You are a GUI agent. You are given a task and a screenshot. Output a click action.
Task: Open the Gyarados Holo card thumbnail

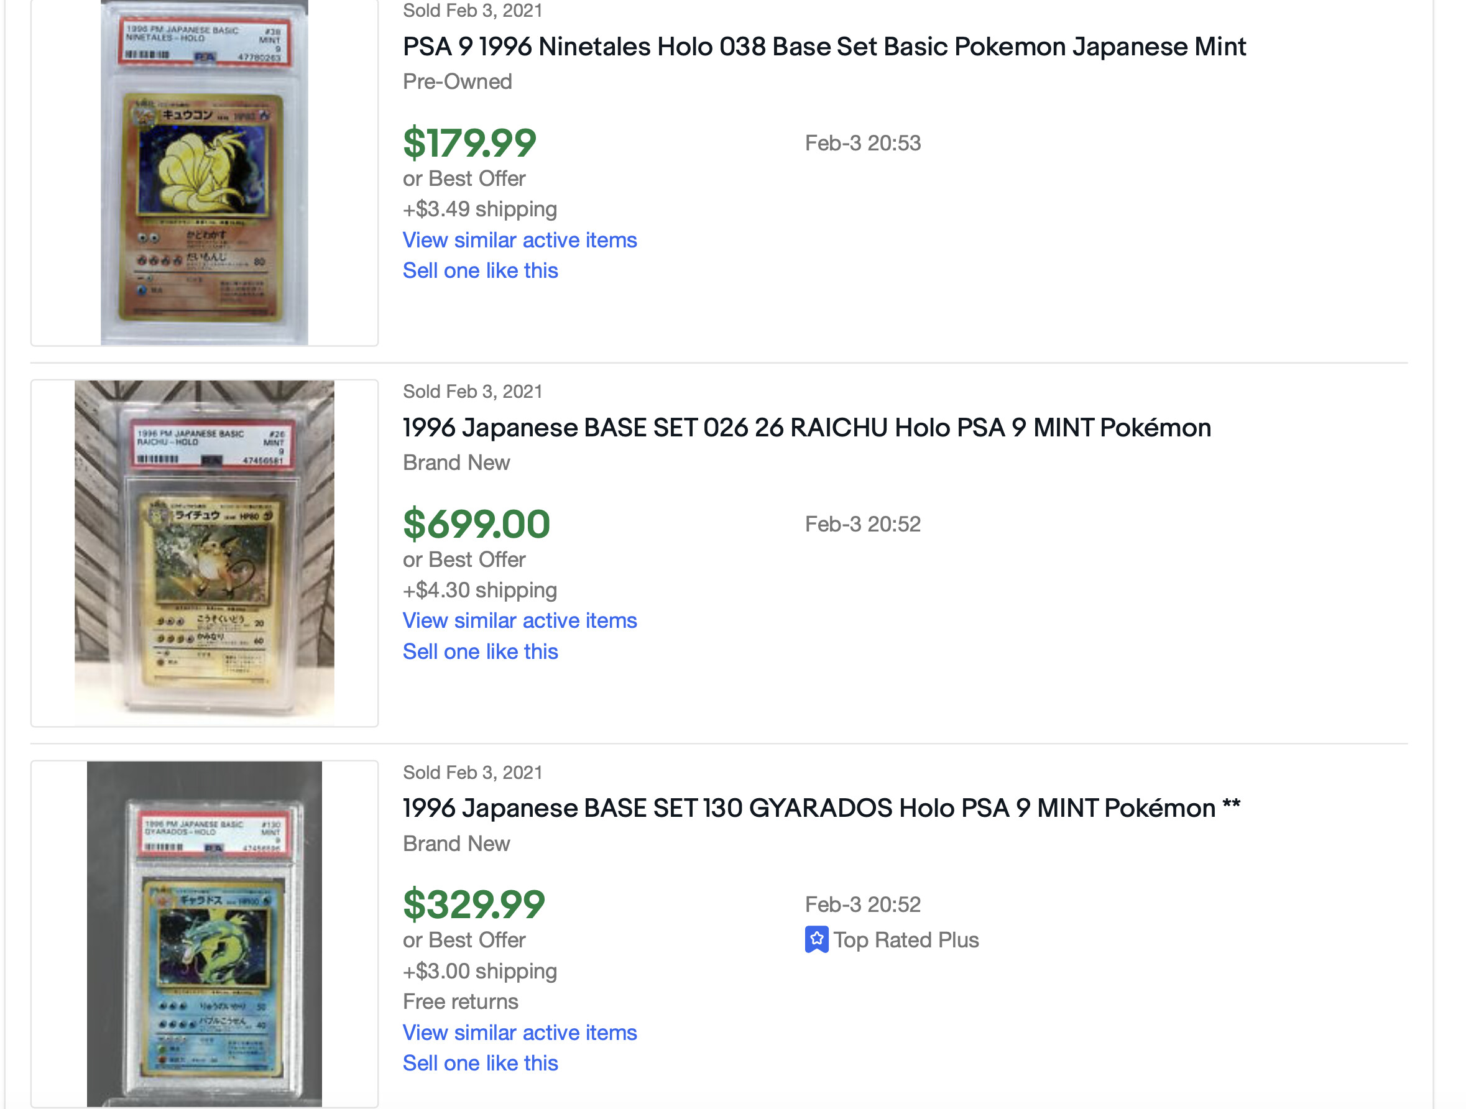[204, 933]
